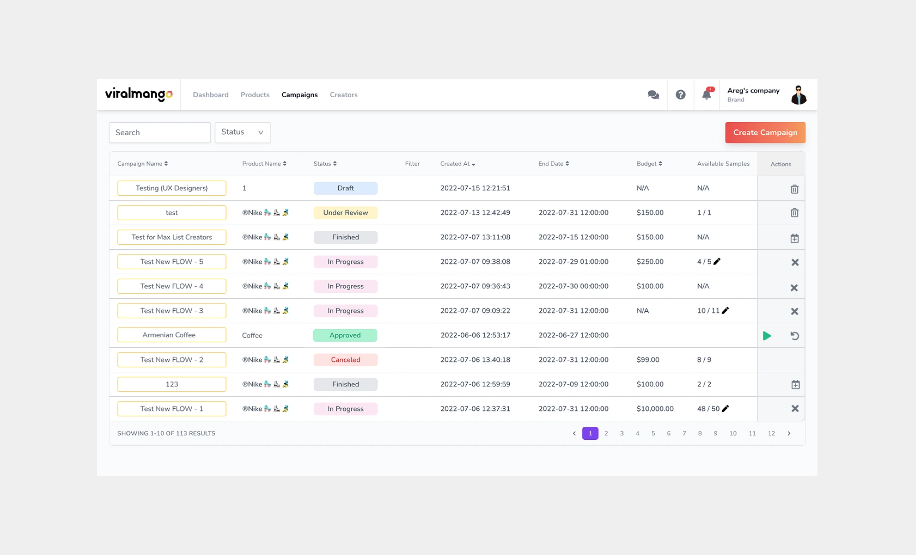Go to next page with the right chevron
Image resolution: width=916 pixels, height=555 pixels.
point(789,433)
